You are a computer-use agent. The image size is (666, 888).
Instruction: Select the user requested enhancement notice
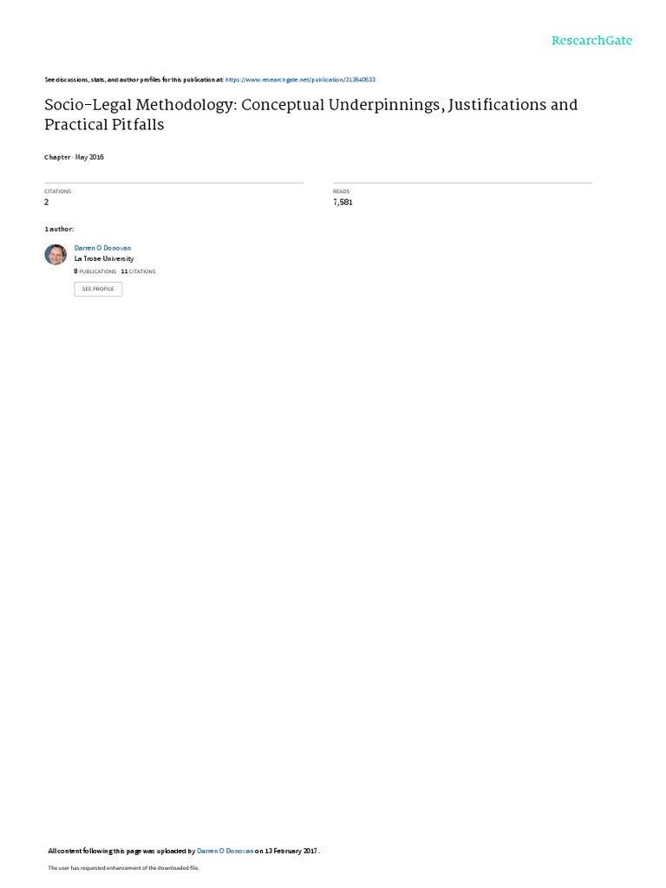[x=123, y=867]
